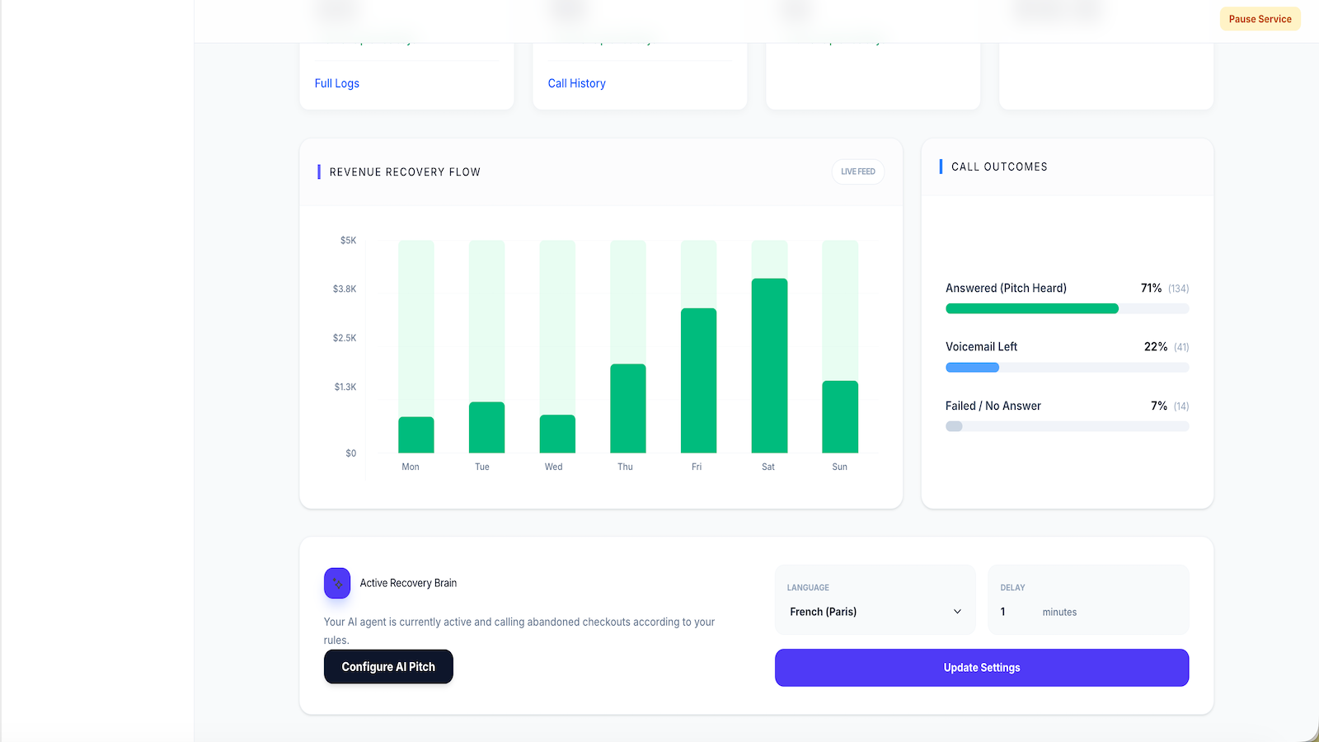The height and width of the screenshot is (742, 1319).
Task: Click the Friday revenue bar
Action: click(x=698, y=381)
